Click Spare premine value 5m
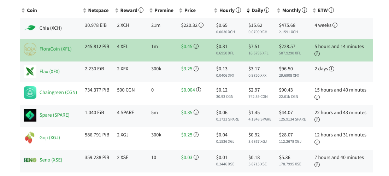 pyautogui.click(x=154, y=112)
